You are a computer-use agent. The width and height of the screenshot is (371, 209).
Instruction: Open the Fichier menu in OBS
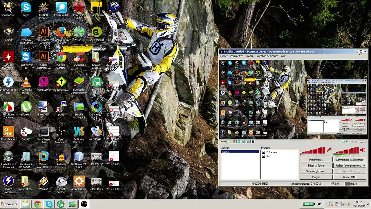(224, 56)
